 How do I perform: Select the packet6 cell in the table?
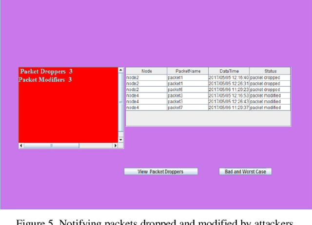pyautogui.click(x=188, y=90)
